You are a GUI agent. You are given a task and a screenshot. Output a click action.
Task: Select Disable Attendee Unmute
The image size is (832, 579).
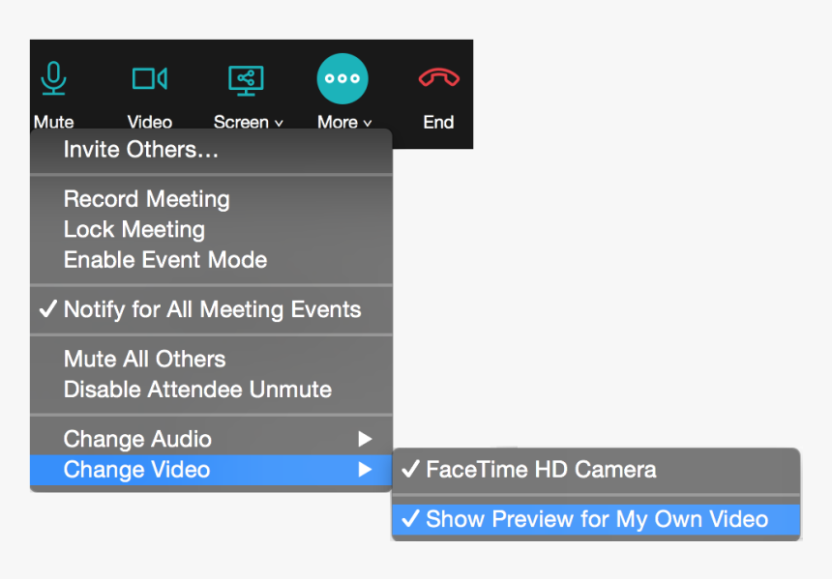click(x=197, y=390)
